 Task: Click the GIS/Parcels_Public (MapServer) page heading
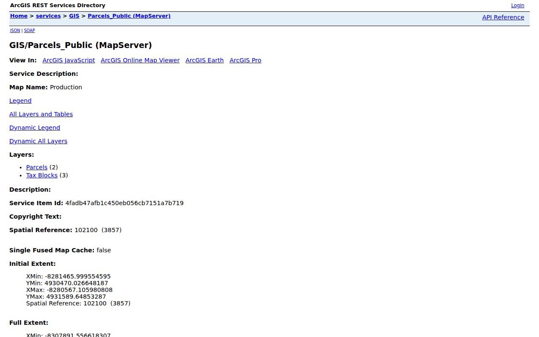80,45
